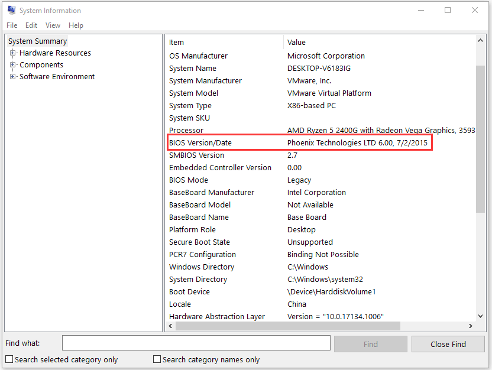
Task: Click the Find button
Action: [x=371, y=344]
